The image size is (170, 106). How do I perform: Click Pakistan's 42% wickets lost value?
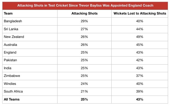pos(140,60)
